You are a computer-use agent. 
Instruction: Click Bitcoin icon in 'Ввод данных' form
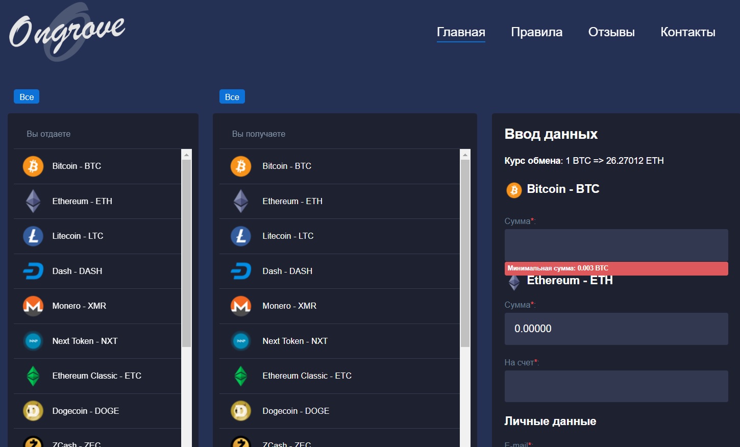point(514,190)
